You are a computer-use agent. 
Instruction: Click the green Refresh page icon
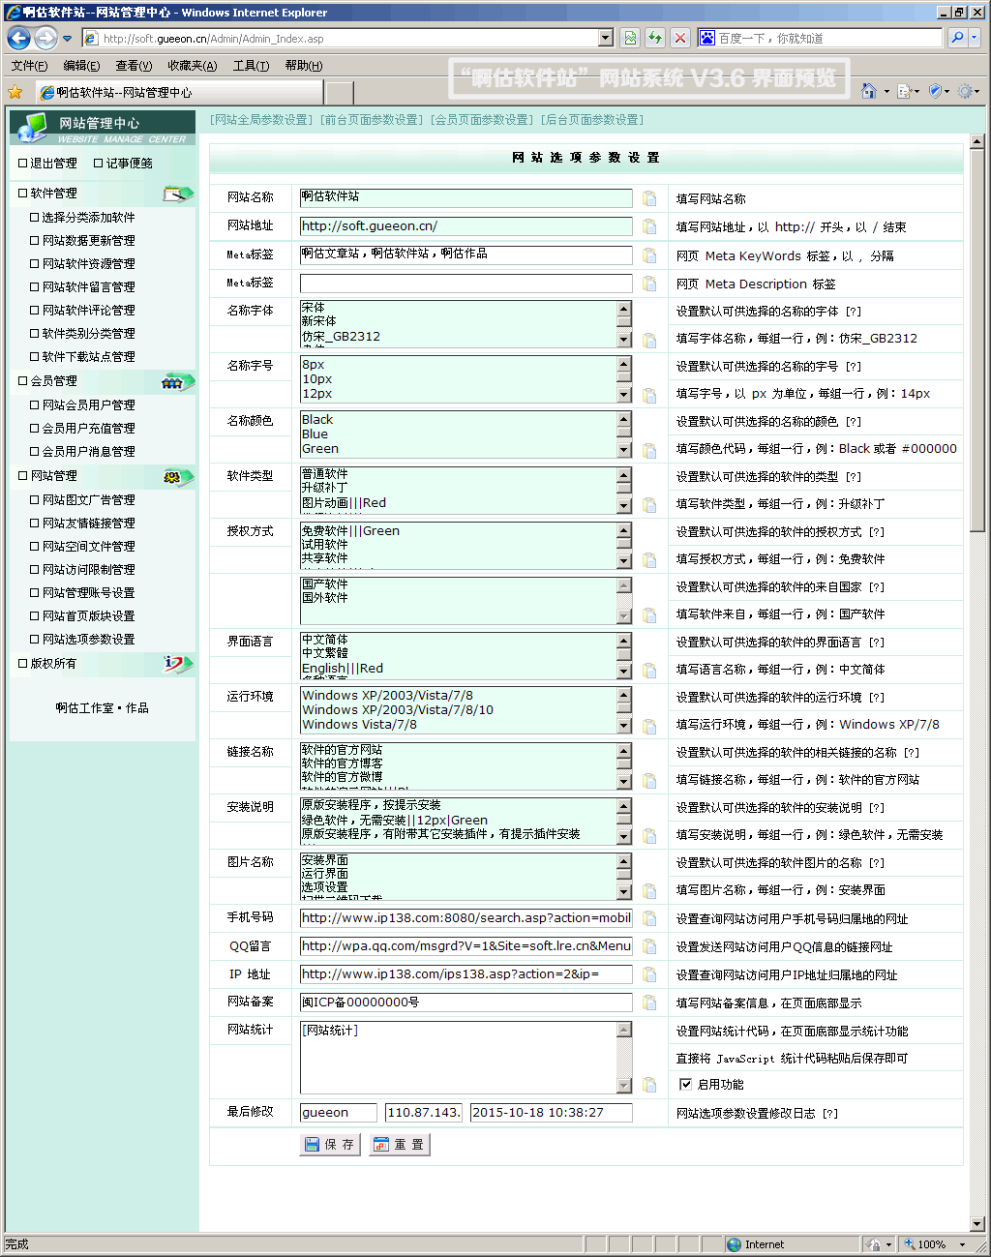(655, 38)
